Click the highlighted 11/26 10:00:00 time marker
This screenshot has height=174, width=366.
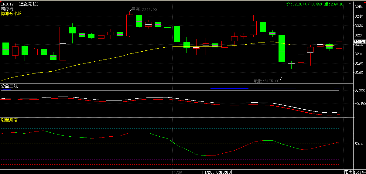(x=217, y=172)
